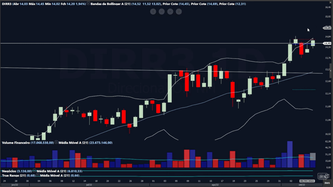The image size is (333, 187).
Task: Click the Volume Financeiro indicator title
Action: point(16,143)
